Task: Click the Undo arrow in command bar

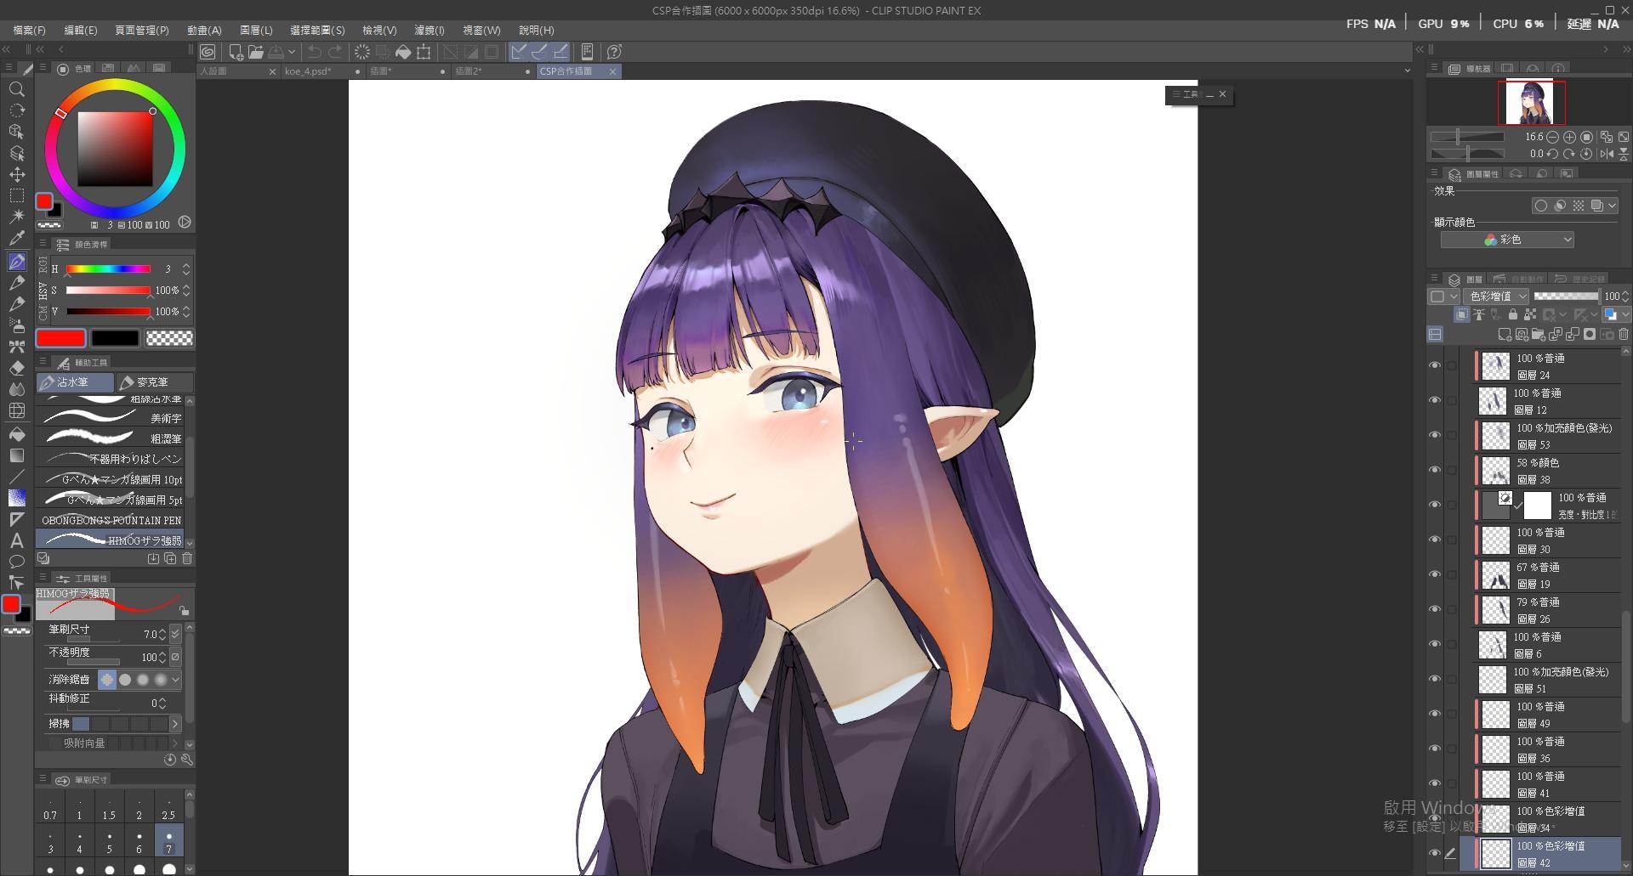Action: (x=315, y=52)
